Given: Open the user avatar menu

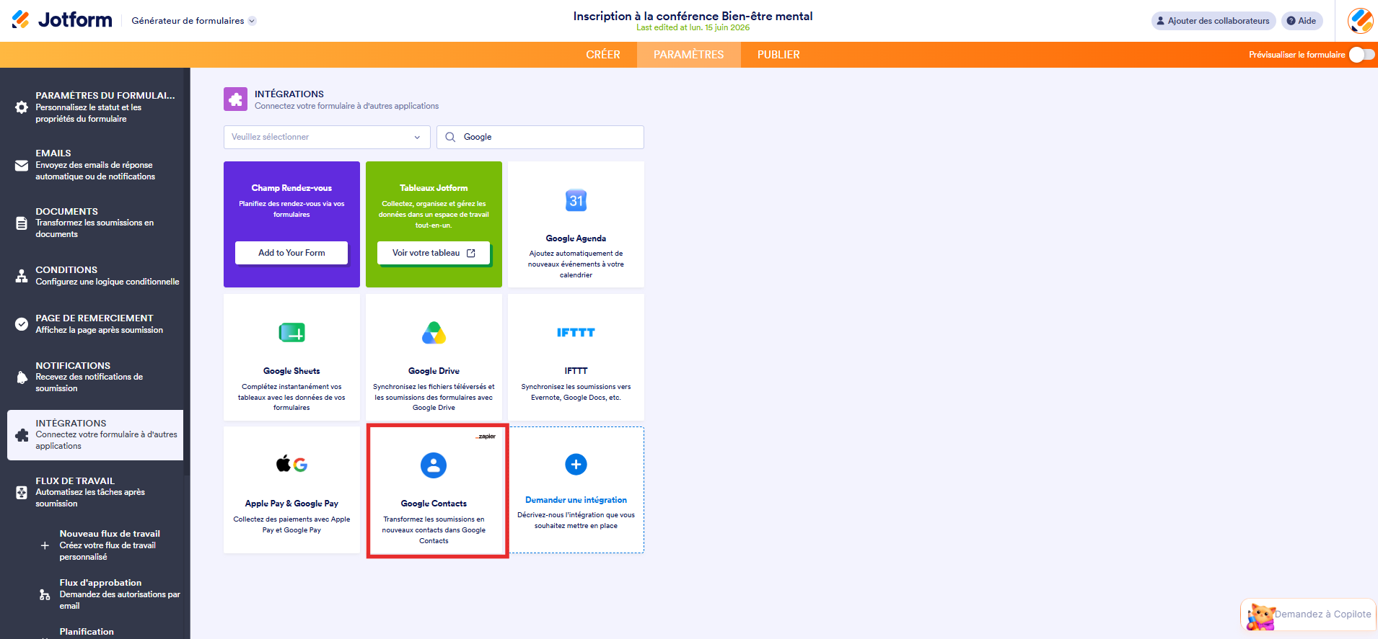Looking at the screenshot, I should pyautogui.click(x=1360, y=20).
